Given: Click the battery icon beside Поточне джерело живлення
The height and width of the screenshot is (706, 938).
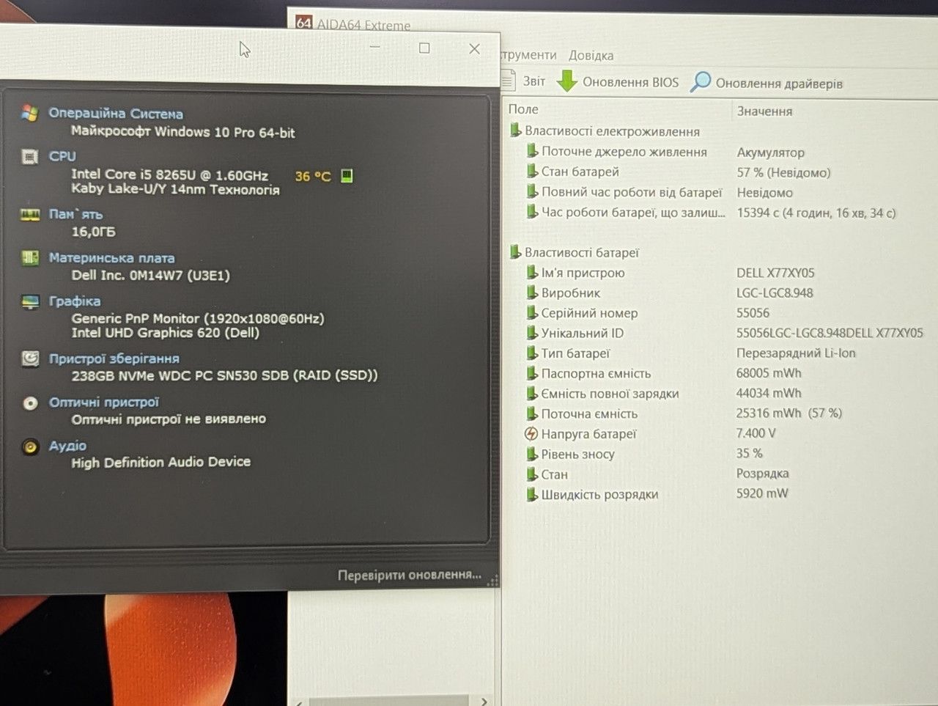Looking at the screenshot, I should (x=532, y=152).
